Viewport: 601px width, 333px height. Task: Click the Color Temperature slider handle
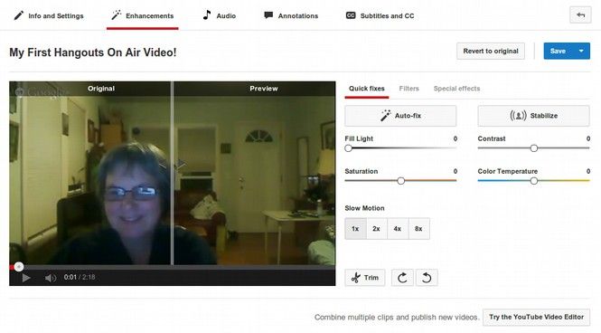tap(533, 181)
